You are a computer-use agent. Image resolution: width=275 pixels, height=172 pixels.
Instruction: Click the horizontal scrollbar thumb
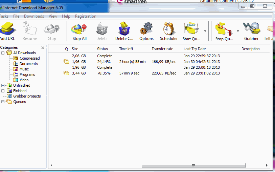(193, 165)
